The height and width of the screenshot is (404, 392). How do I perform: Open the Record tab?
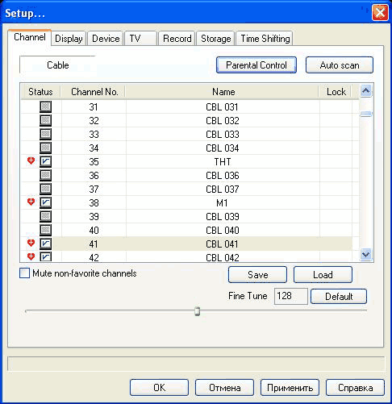pyautogui.click(x=177, y=39)
